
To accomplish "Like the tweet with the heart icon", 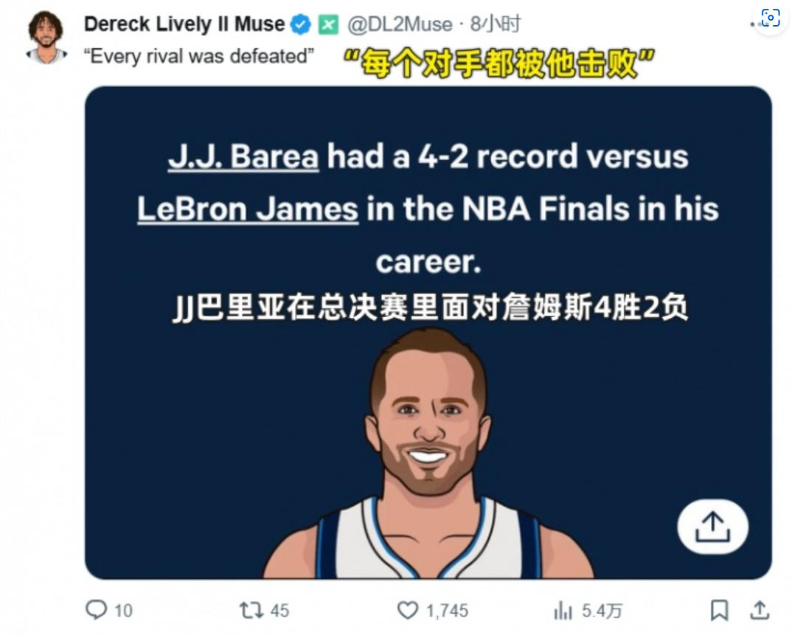I will coord(408,610).
